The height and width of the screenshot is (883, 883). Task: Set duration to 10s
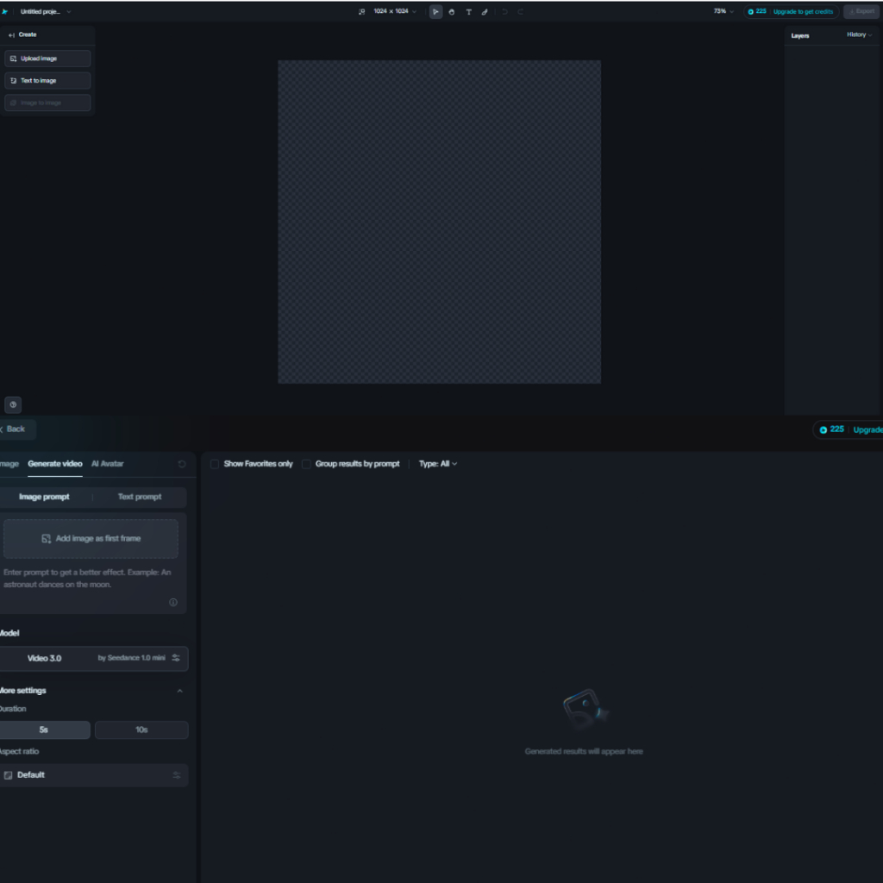point(141,730)
